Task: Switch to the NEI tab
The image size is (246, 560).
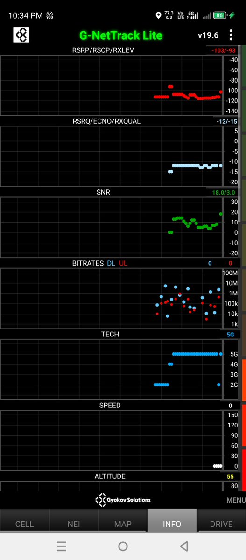Action: click(74, 520)
